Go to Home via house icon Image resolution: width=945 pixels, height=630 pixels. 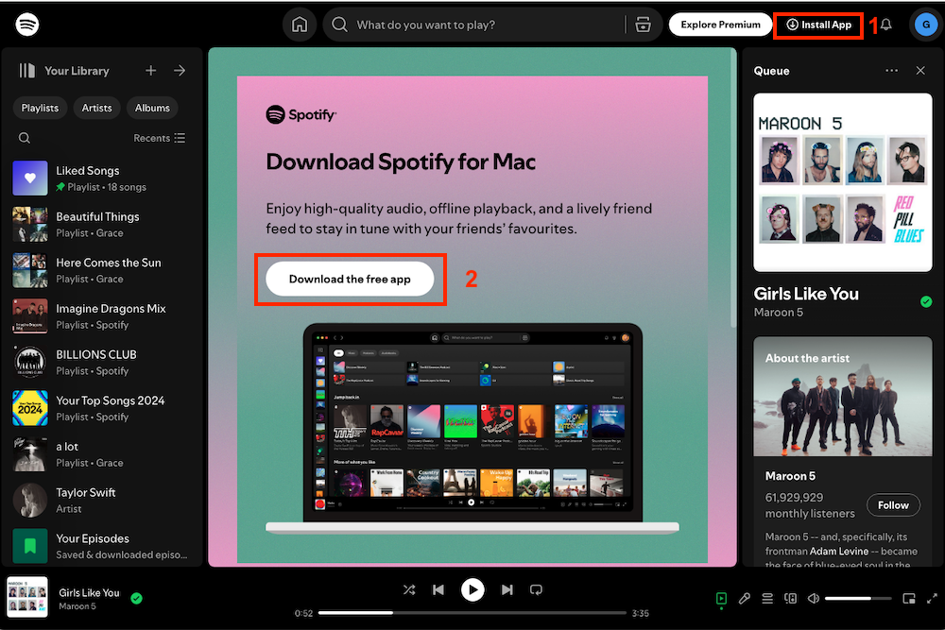[300, 25]
